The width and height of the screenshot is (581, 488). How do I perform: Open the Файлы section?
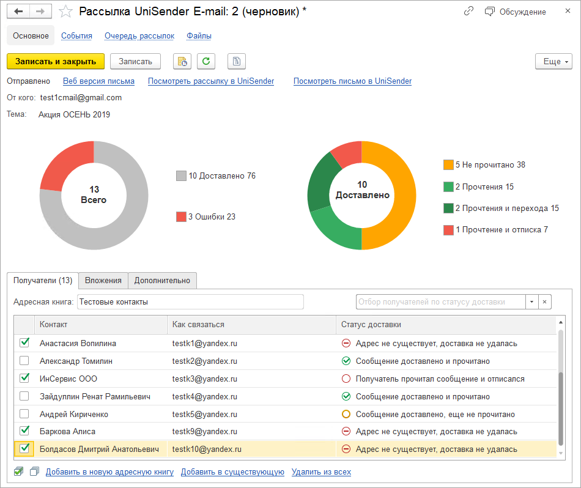point(199,35)
